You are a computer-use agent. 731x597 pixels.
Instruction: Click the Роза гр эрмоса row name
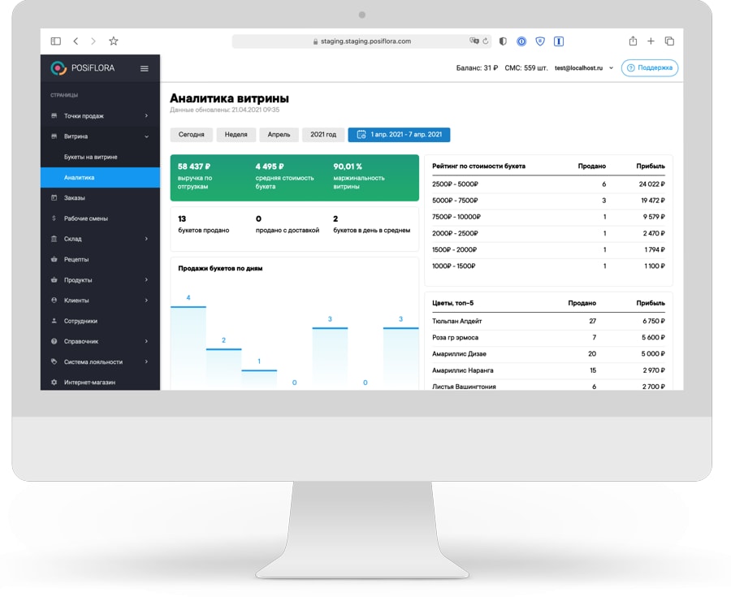point(455,337)
